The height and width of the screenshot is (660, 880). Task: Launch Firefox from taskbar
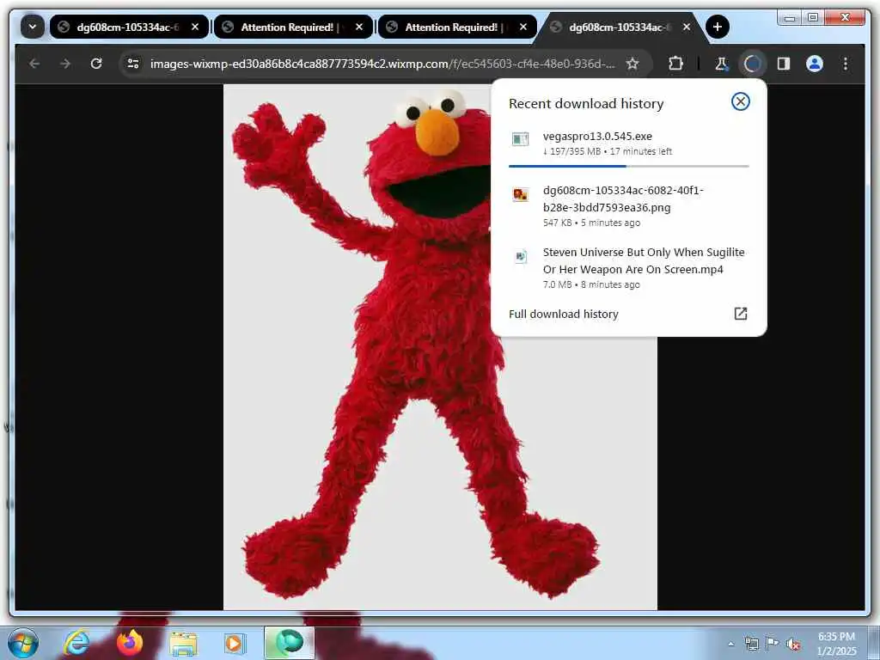point(131,643)
